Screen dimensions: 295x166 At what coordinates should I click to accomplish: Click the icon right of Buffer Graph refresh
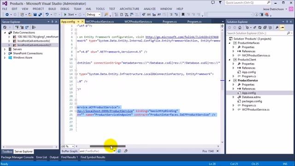pos(125,151)
